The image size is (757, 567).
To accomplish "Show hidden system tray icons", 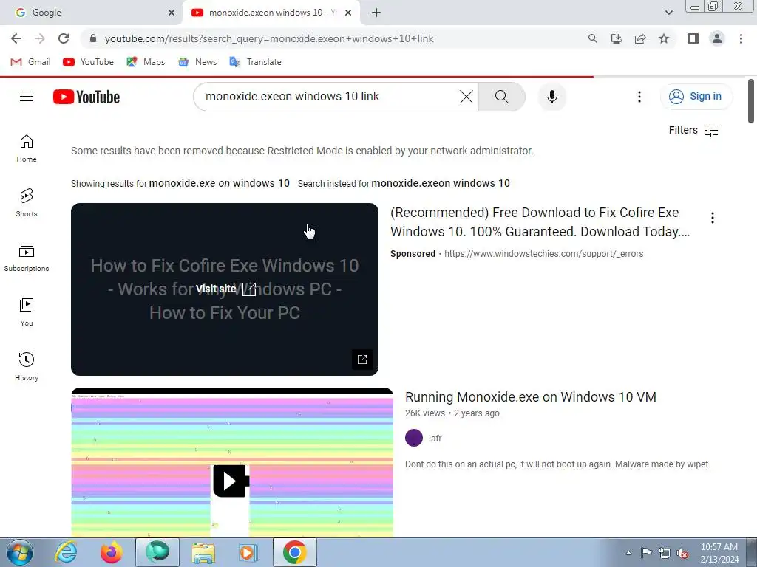I will [x=628, y=553].
